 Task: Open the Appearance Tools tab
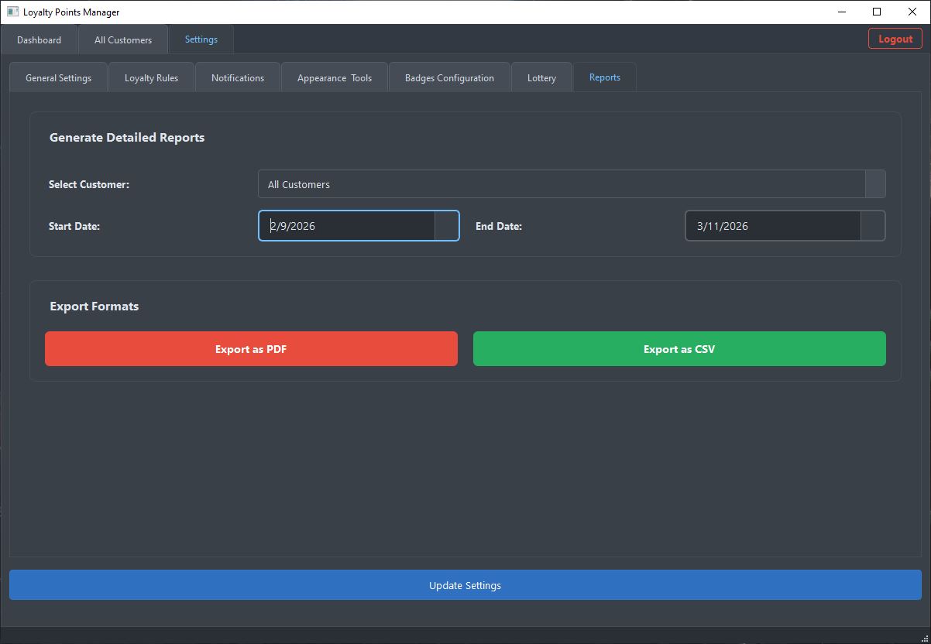pos(334,78)
